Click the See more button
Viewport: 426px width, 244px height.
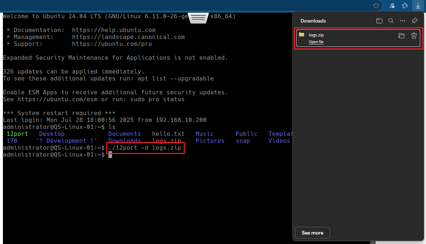[x=312, y=233]
